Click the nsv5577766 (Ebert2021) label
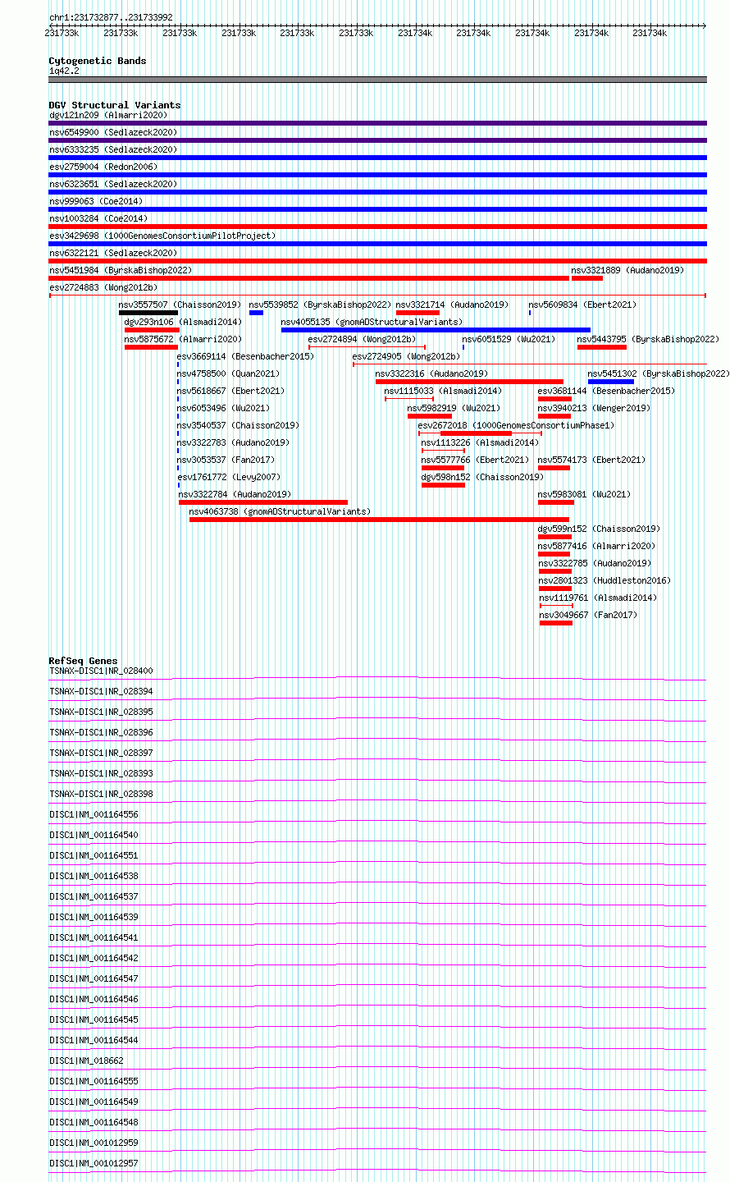730x1182 pixels. pos(475,460)
